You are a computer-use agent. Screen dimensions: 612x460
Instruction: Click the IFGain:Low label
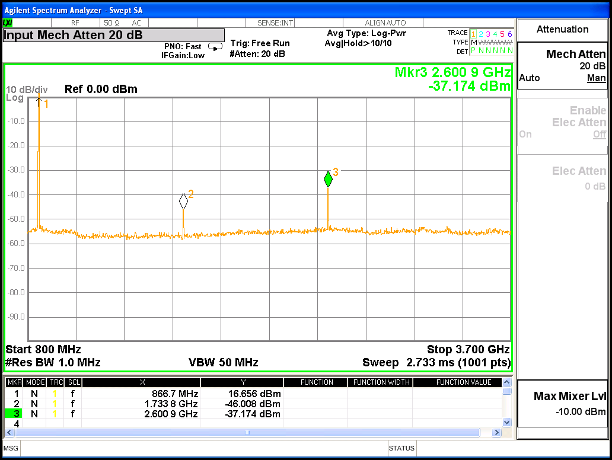point(183,55)
